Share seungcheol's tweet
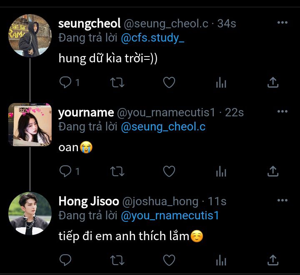Viewport: 300px width, 275px height. click(x=272, y=83)
